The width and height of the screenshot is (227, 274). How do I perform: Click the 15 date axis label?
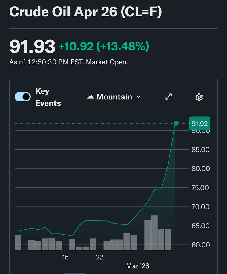pos(65,258)
